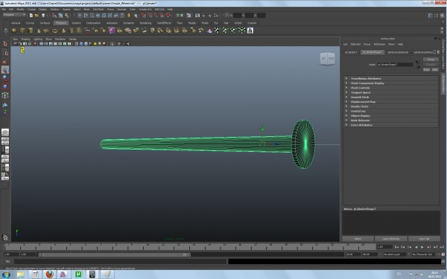Click the mesh name input field
447x279 pixels.
395,65
